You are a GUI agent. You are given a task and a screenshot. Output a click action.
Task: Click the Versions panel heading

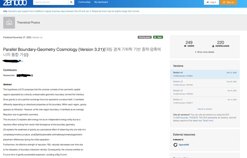point(178,66)
